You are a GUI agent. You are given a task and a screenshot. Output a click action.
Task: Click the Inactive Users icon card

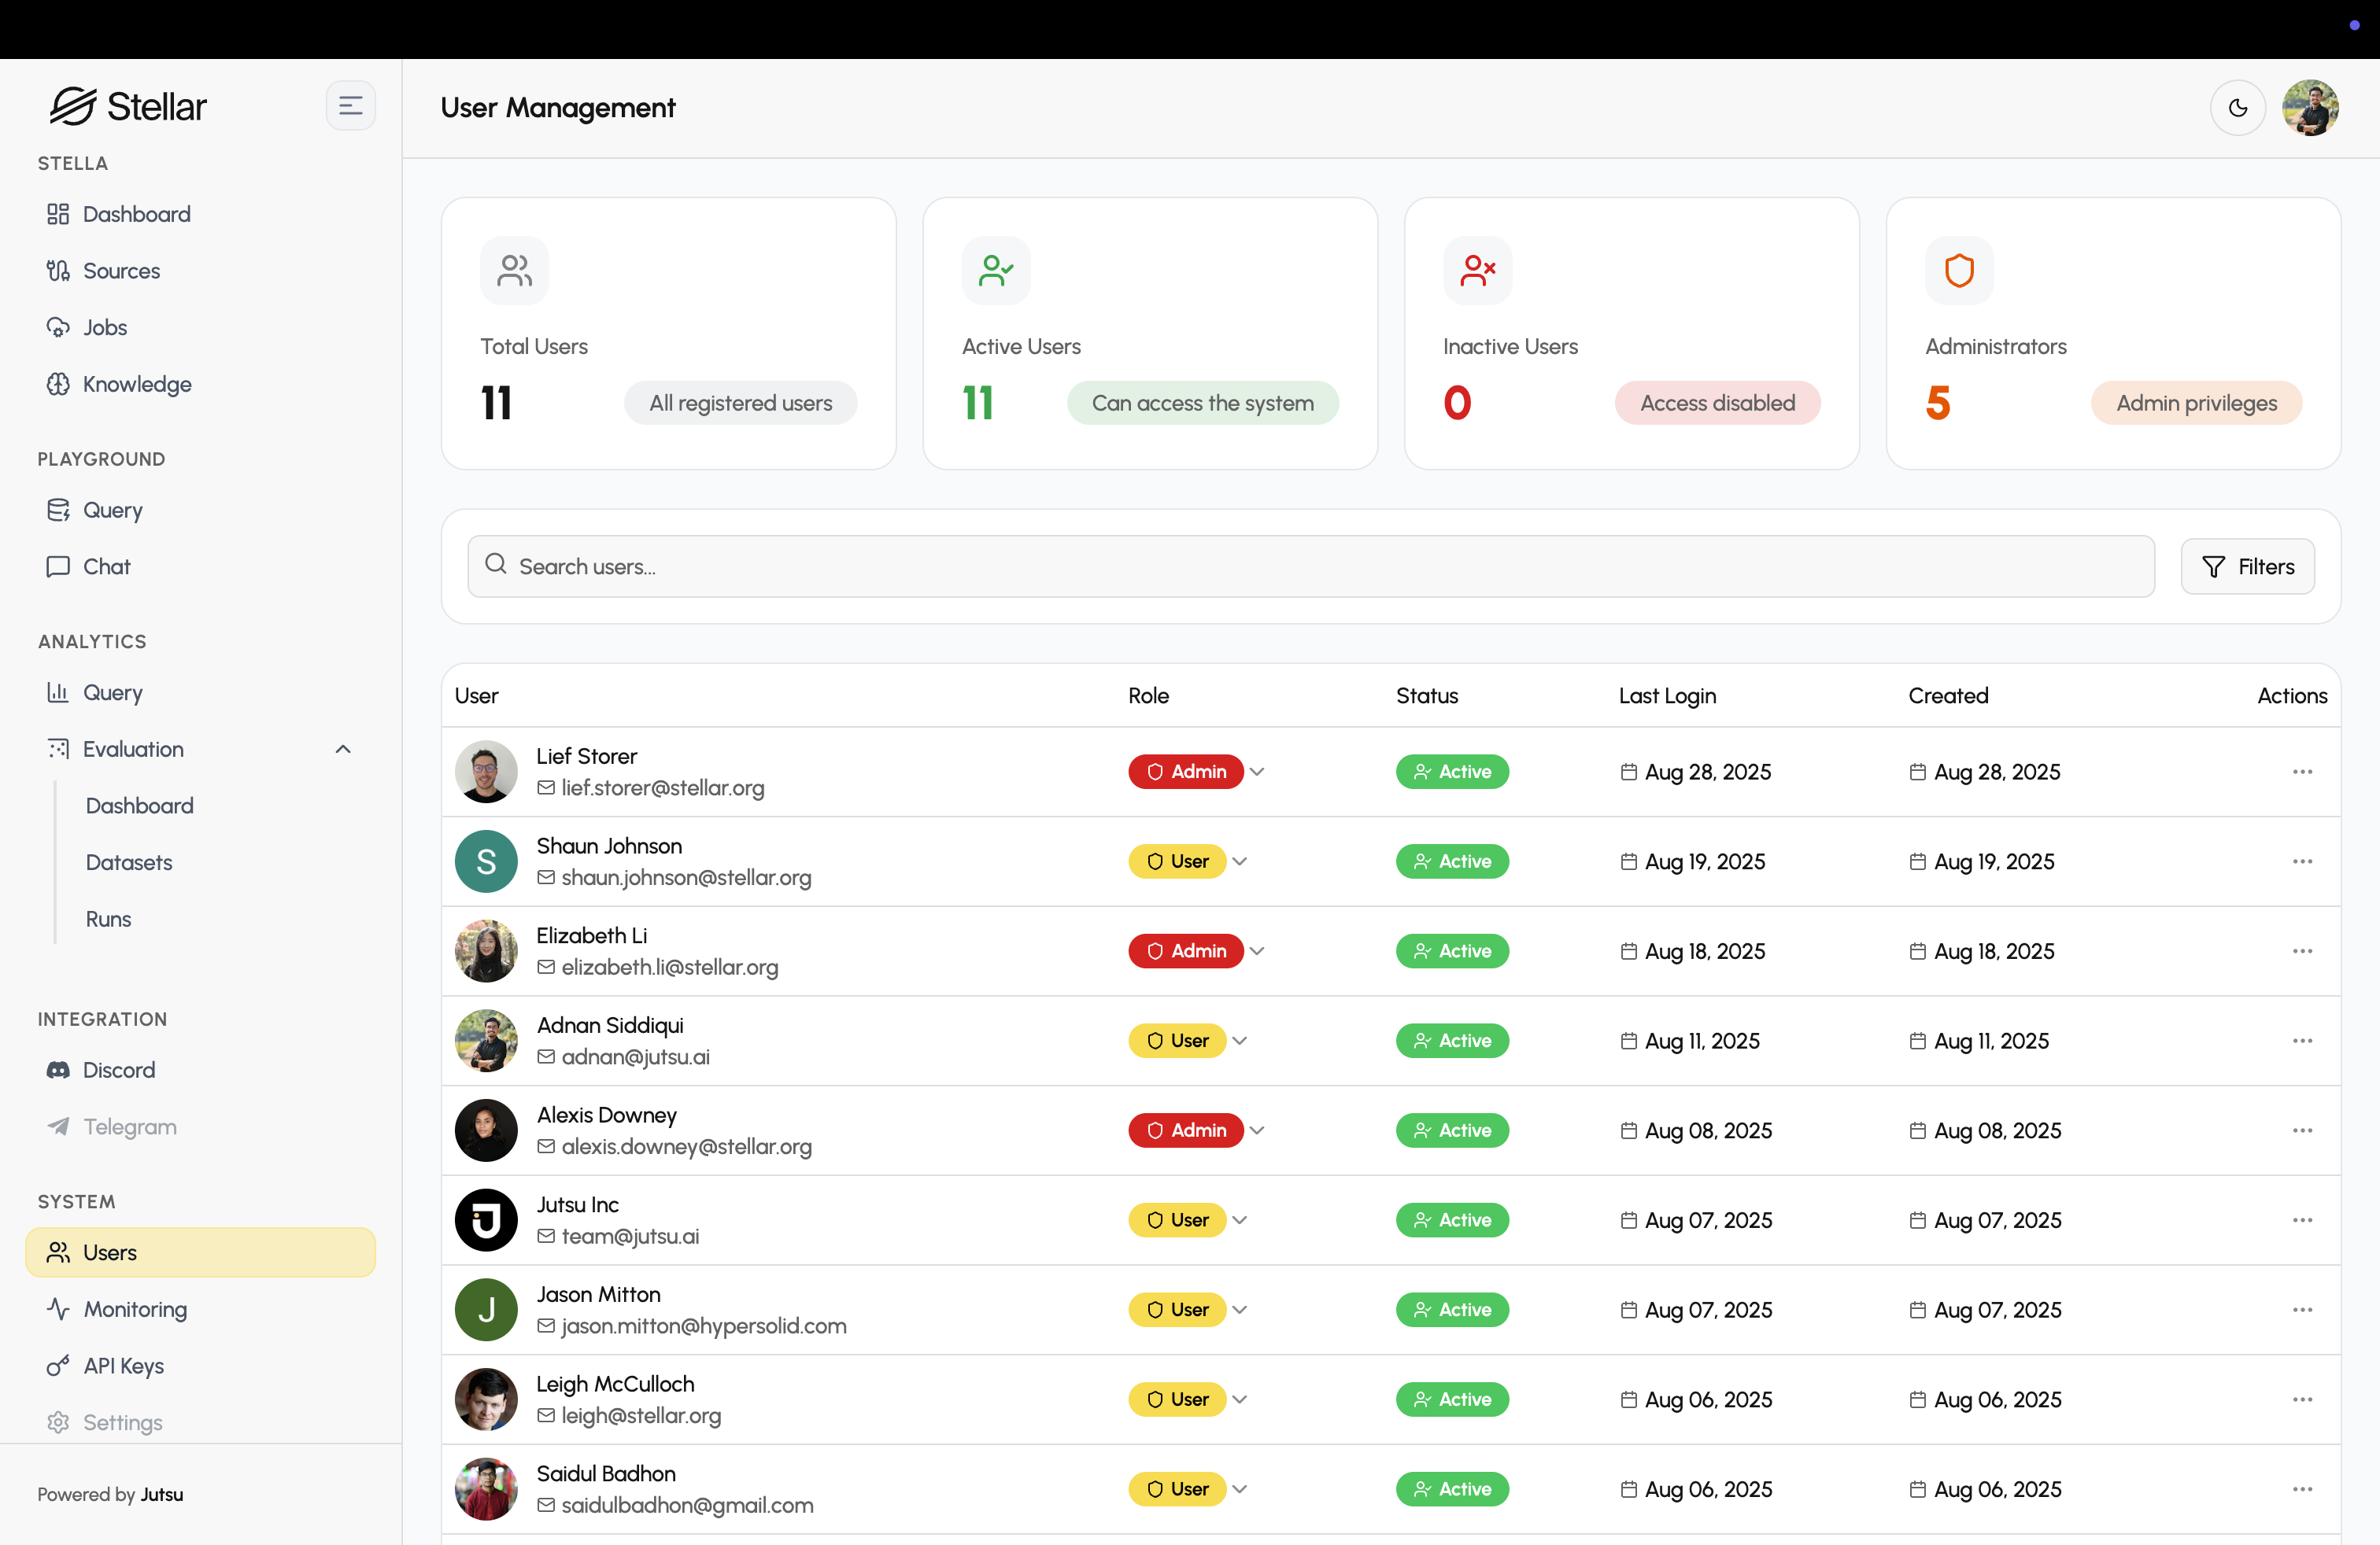point(1477,270)
